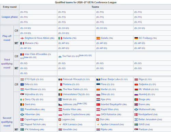Open the Play-off round link
171x132 pixels.
[x=7, y=38]
